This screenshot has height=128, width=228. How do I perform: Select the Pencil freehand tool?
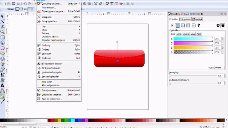[x=2, y=64]
